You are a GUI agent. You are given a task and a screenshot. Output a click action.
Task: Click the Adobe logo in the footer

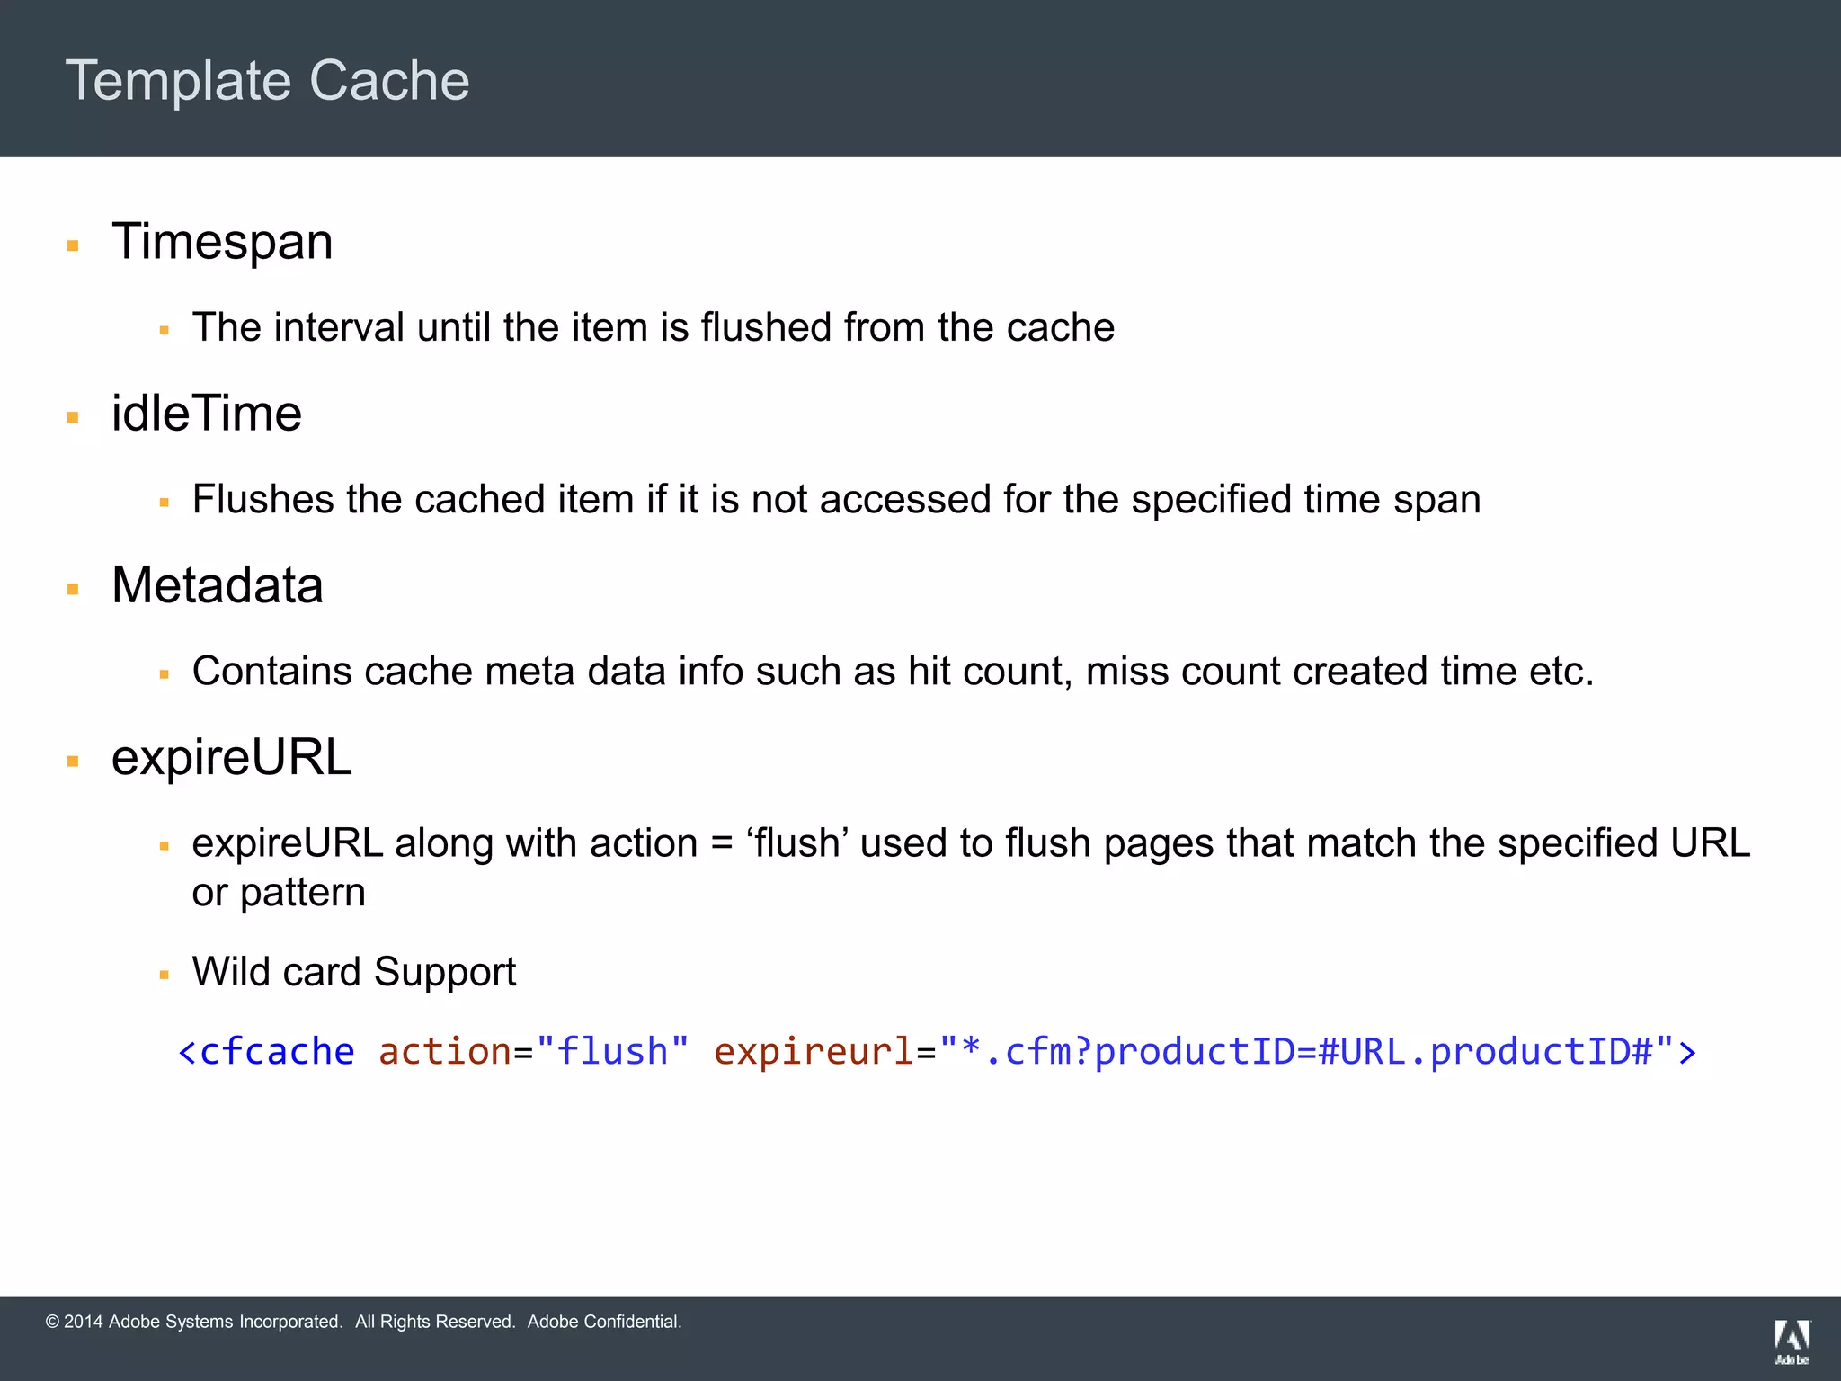pyautogui.click(x=1792, y=1342)
